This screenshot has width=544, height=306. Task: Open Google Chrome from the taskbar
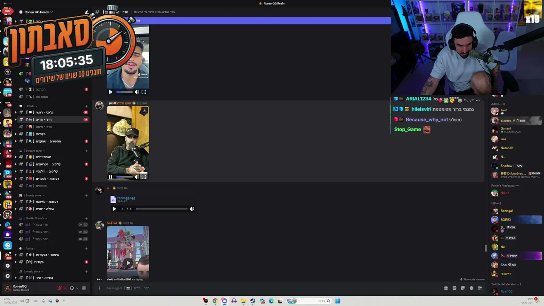[x=215, y=301]
